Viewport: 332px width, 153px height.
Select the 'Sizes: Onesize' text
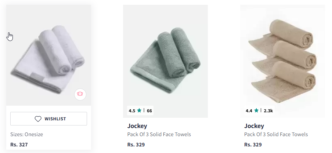click(x=27, y=134)
